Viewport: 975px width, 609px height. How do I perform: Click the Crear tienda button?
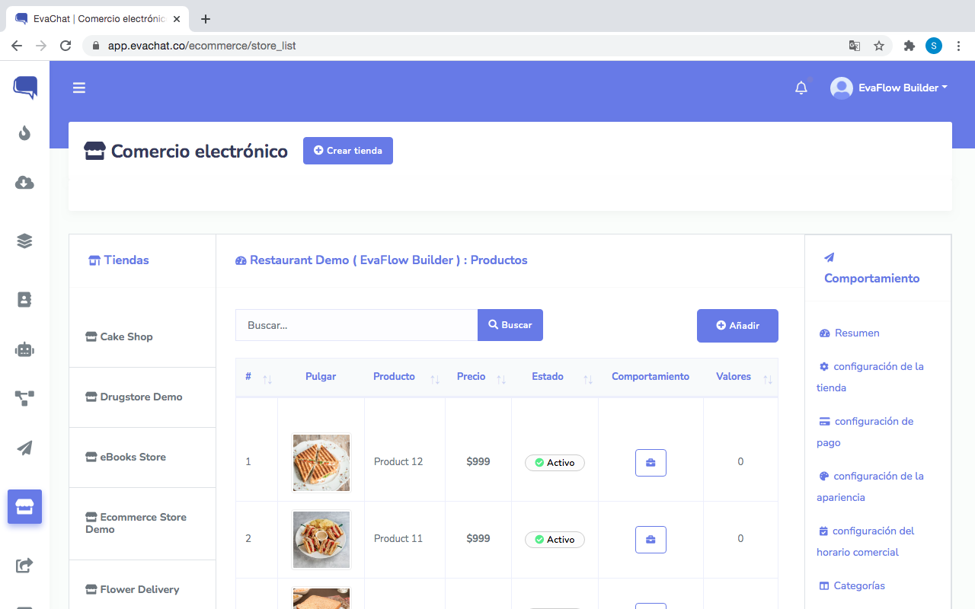click(348, 151)
